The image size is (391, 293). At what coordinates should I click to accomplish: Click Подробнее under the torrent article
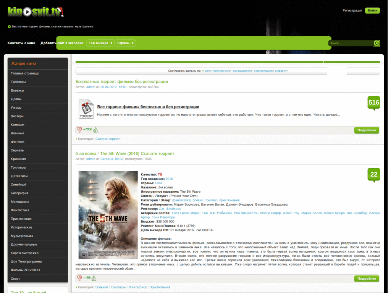click(x=366, y=130)
